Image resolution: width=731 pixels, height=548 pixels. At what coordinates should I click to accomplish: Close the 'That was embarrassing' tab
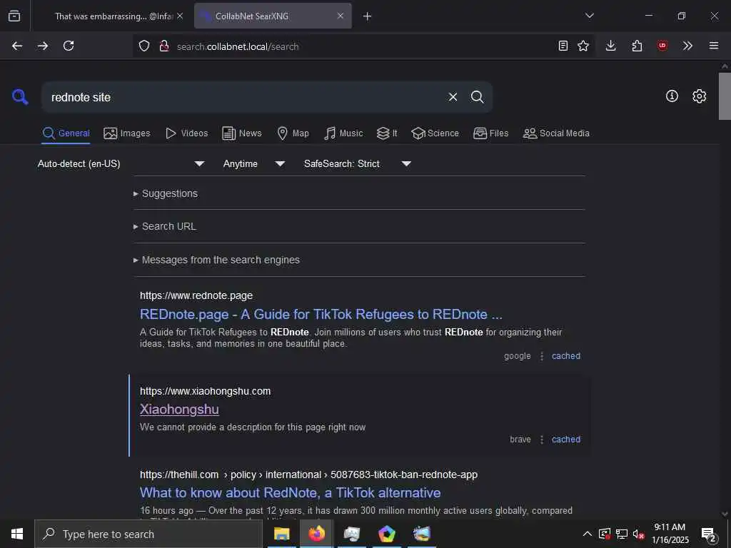(x=180, y=16)
